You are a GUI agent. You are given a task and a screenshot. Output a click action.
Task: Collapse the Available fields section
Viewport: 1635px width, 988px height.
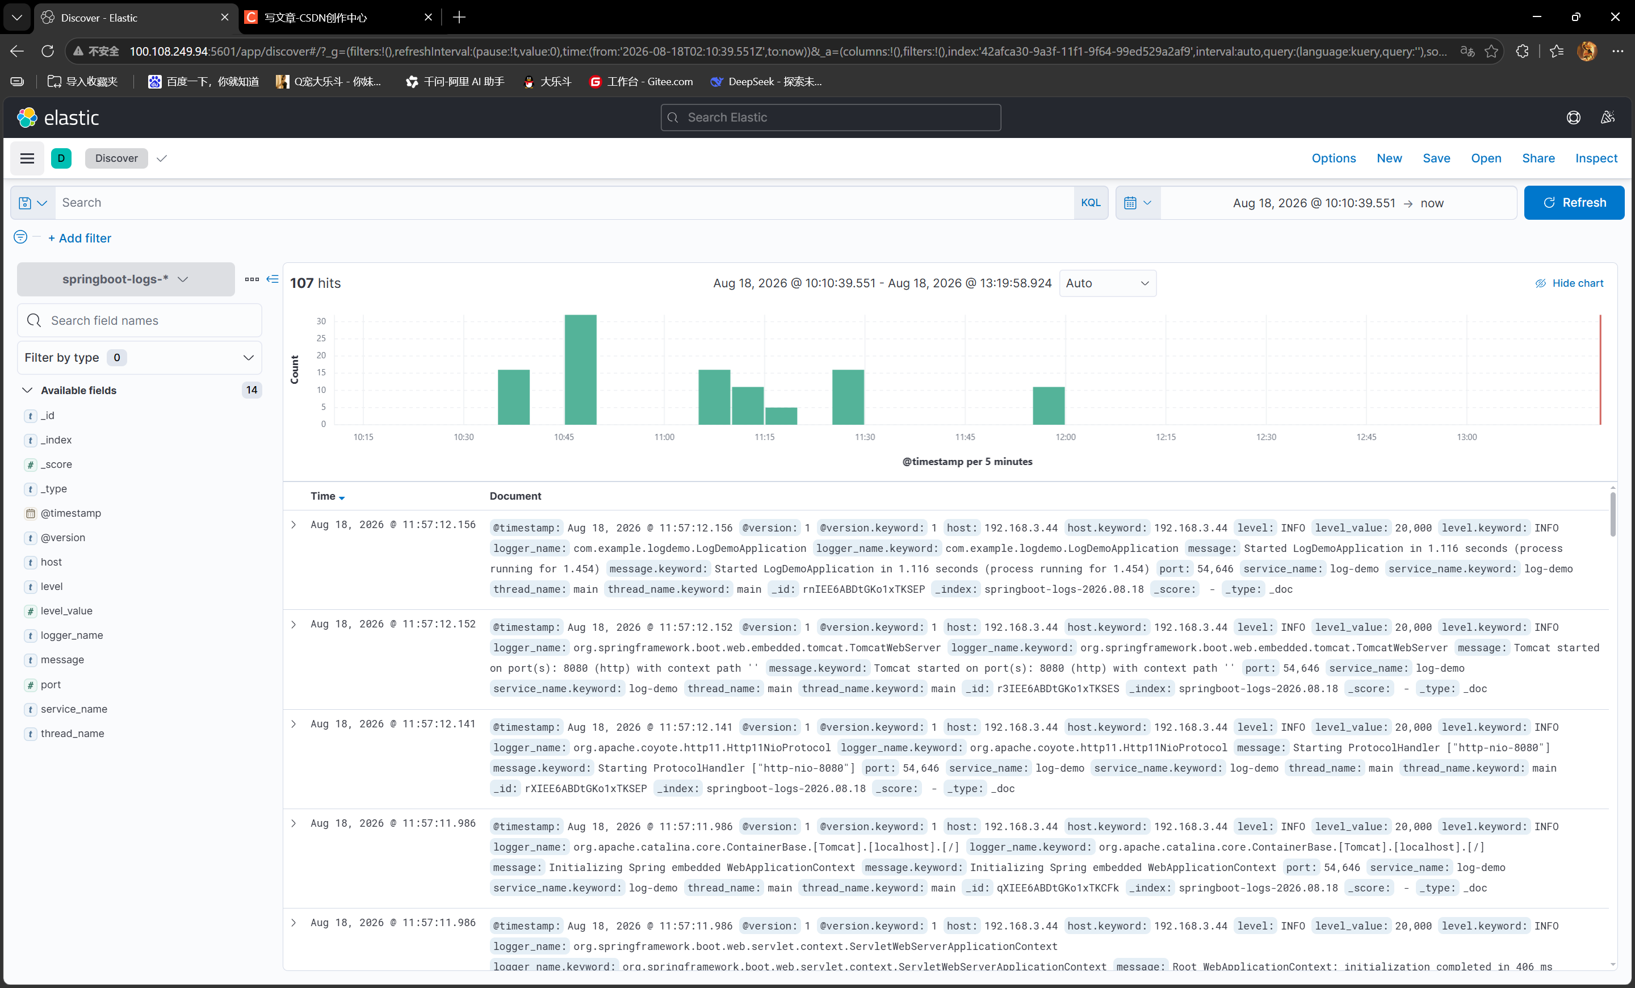point(27,390)
